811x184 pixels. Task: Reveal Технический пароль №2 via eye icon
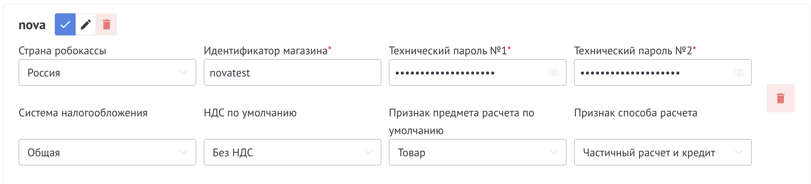(739, 72)
